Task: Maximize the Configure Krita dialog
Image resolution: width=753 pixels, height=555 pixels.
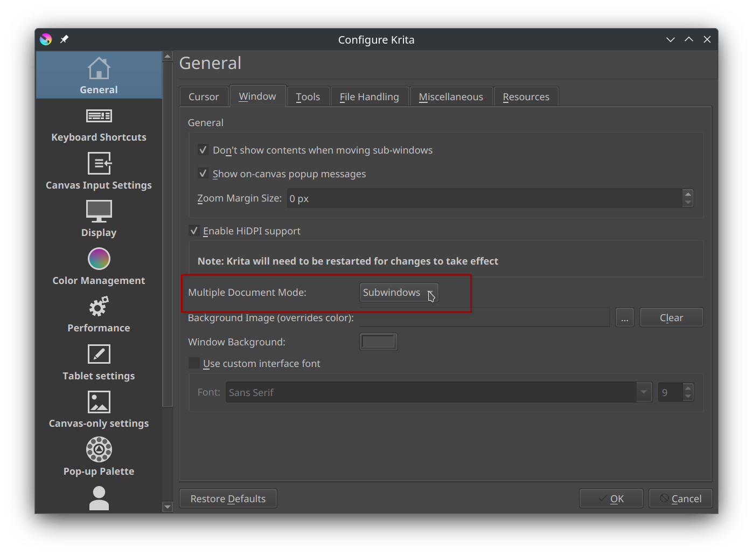Action: (x=689, y=39)
